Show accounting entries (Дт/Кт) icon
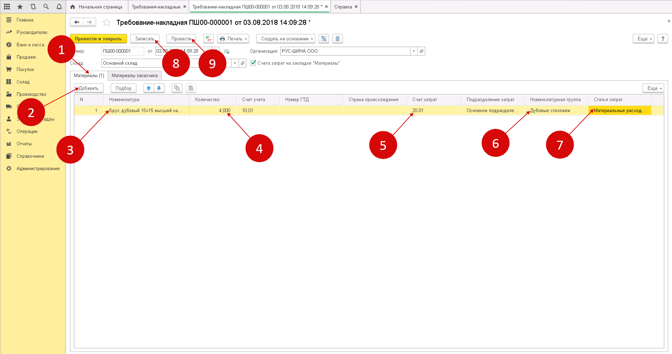This screenshot has width=672, height=354. click(x=208, y=39)
